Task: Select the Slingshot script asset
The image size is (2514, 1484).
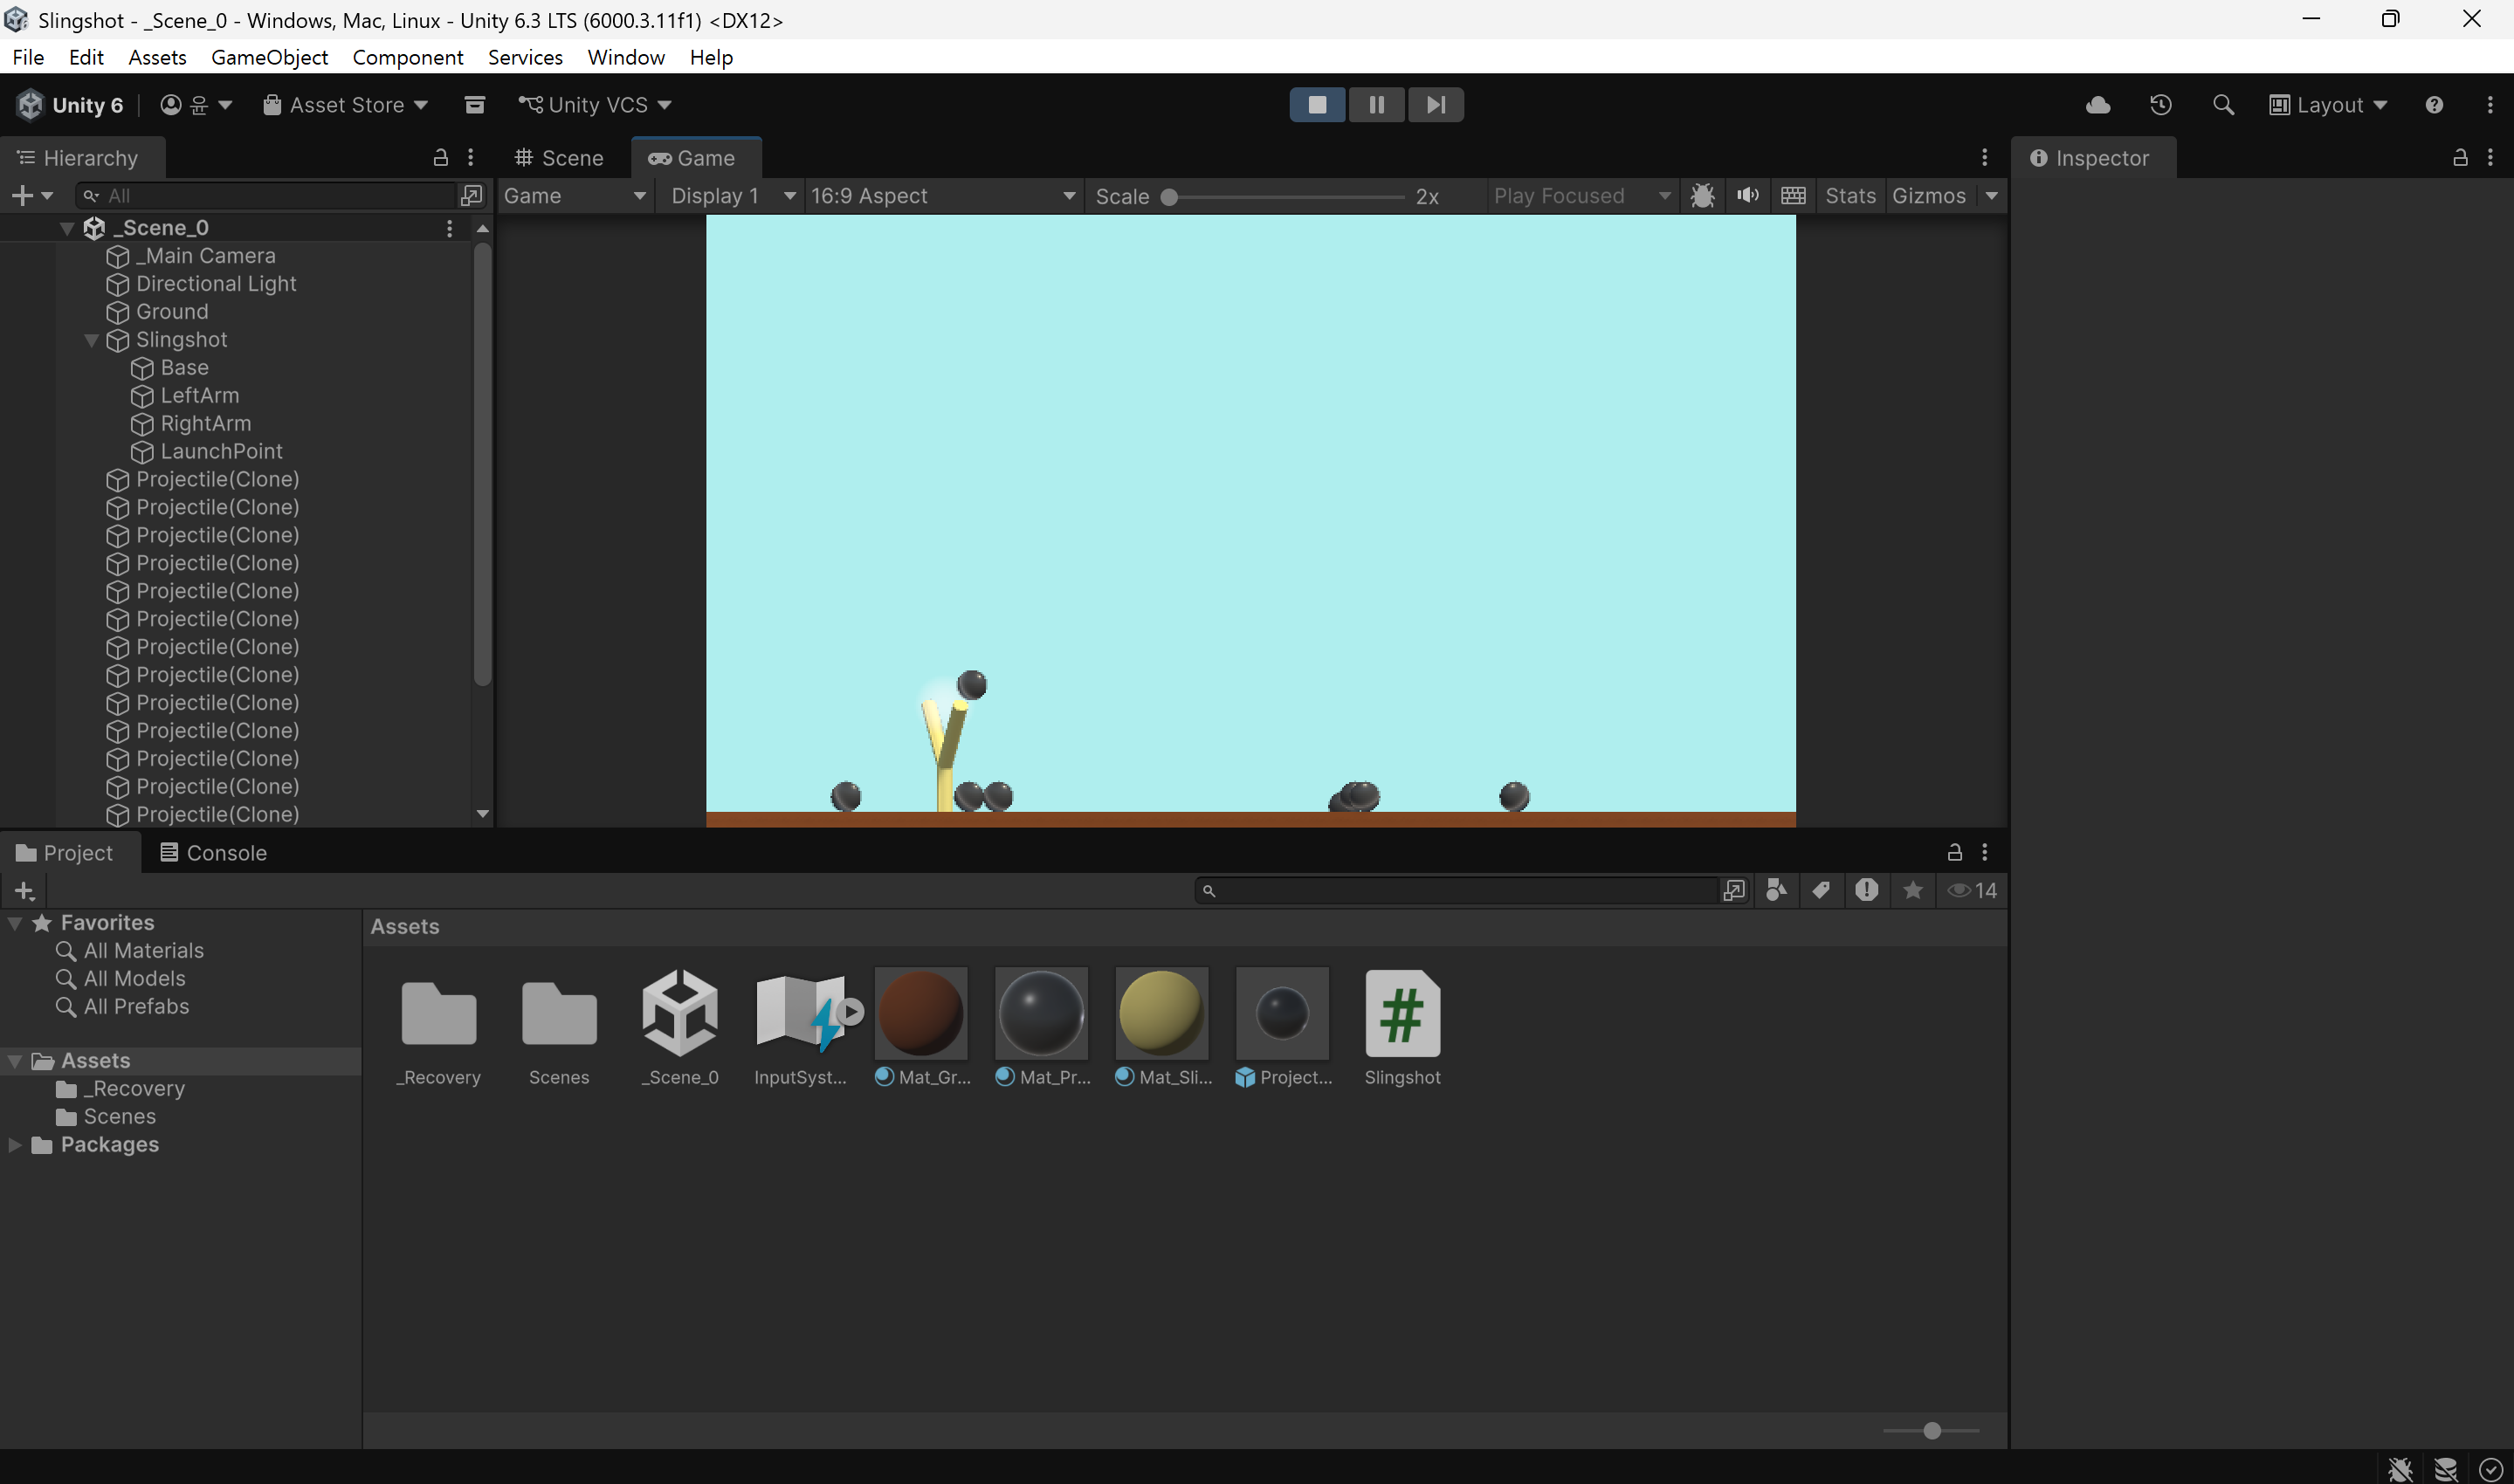Action: point(1402,1028)
